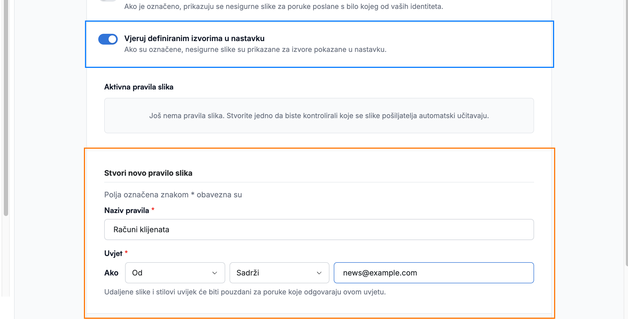Click the scrollbar at the right window edge
Viewport: 628px width, 319px height.
coord(627,132)
